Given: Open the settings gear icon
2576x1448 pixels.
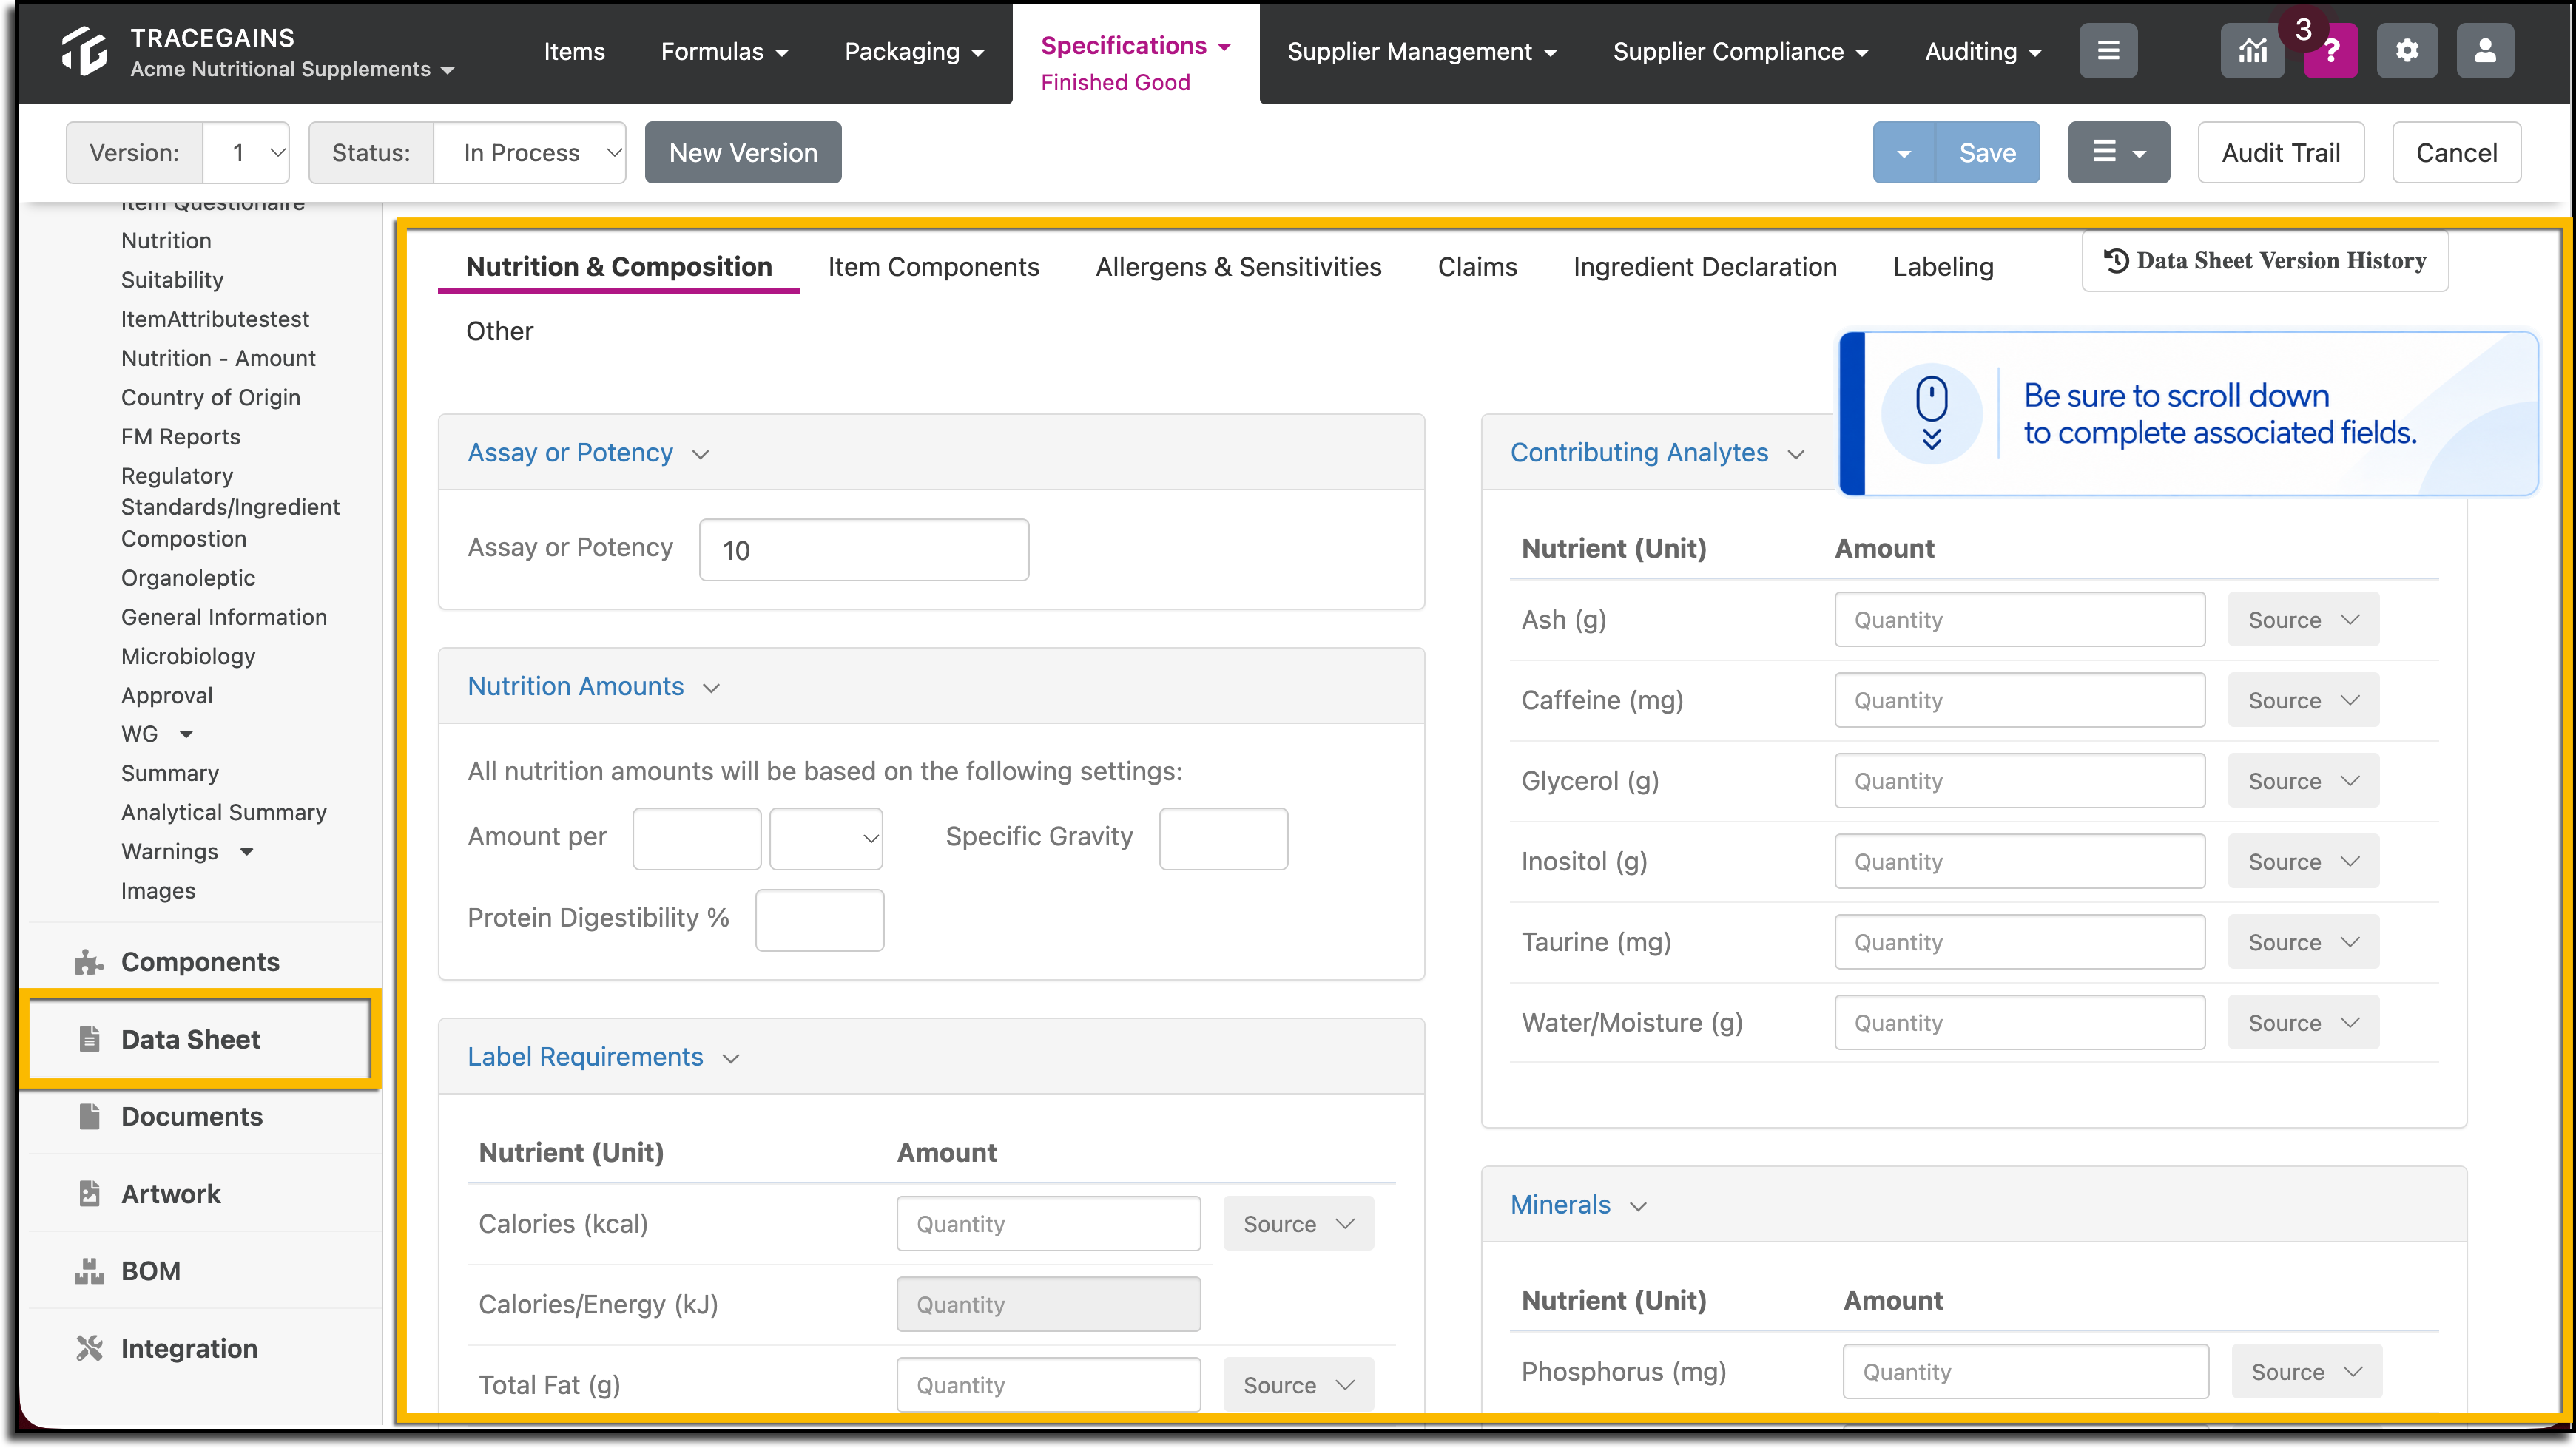Looking at the screenshot, I should click(2407, 51).
